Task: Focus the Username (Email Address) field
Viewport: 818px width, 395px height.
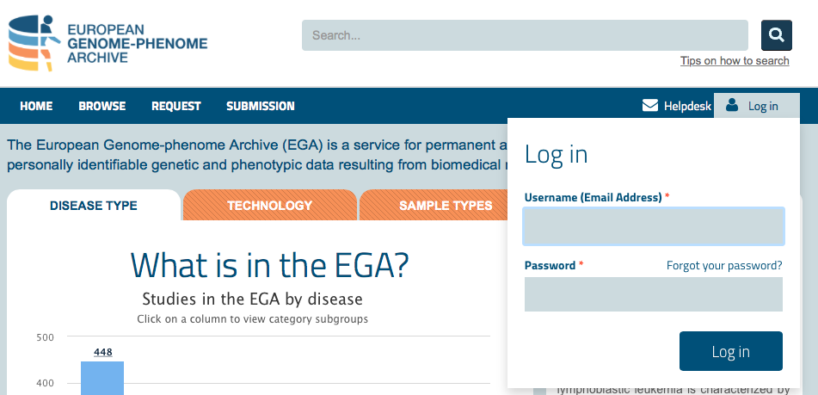Action: click(653, 227)
